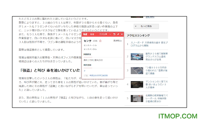Open ranking 5 North Korea article thumbnail
Viewport: 199px width, 124px height.
137,99
